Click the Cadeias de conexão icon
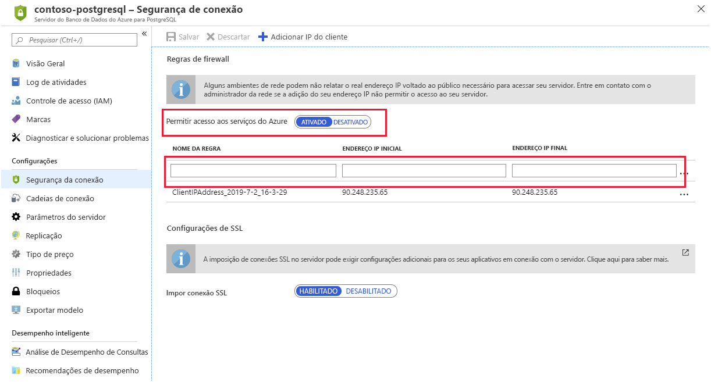 tap(16, 198)
